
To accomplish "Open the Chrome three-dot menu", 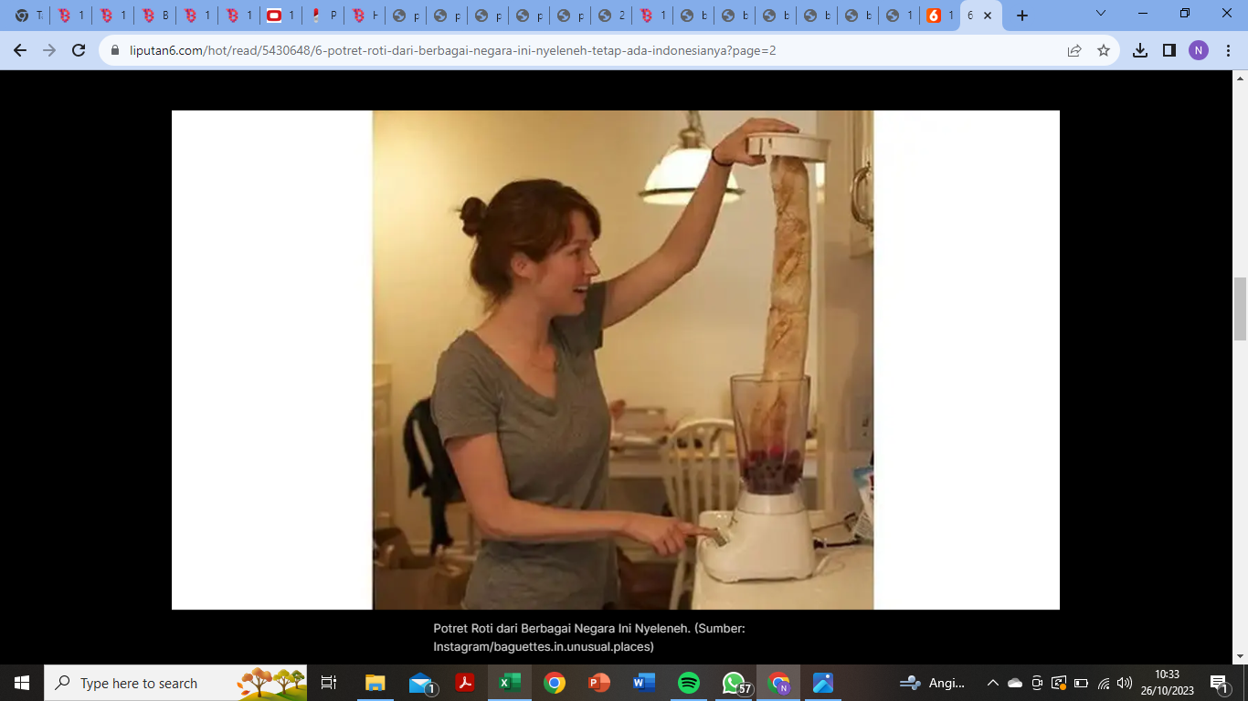I will tap(1227, 51).
